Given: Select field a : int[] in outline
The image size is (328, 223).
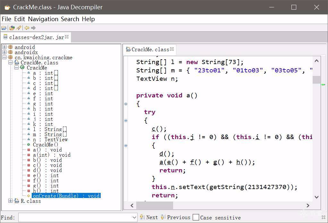Looking at the screenshot, I should tap(46, 73).
